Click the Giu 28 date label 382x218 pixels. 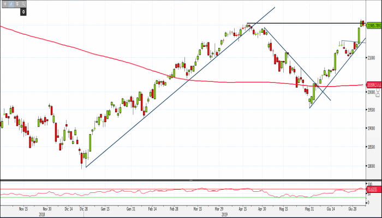click(x=353, y=209)
